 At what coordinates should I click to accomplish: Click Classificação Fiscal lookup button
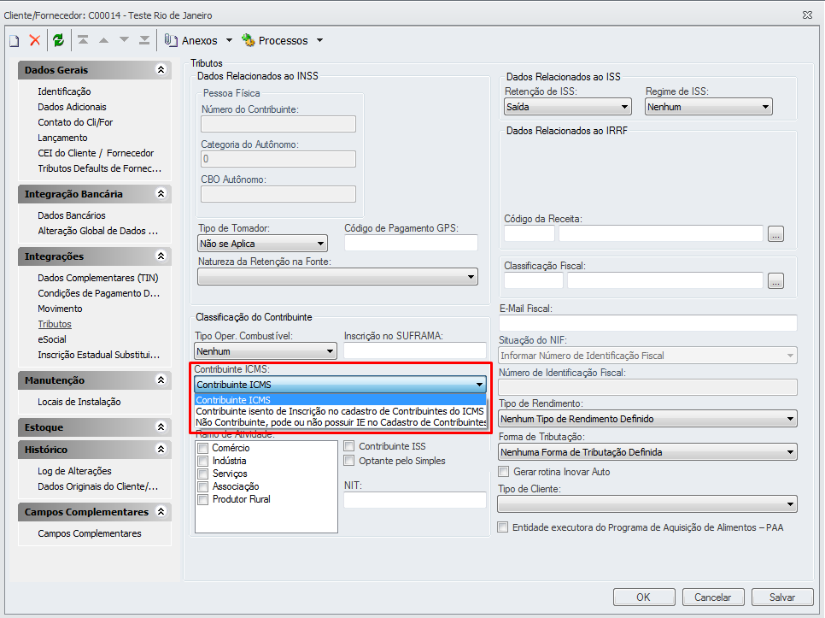(775, 280)
